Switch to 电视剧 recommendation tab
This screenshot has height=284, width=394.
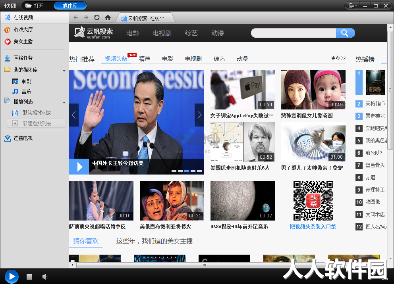coord(193,59)
